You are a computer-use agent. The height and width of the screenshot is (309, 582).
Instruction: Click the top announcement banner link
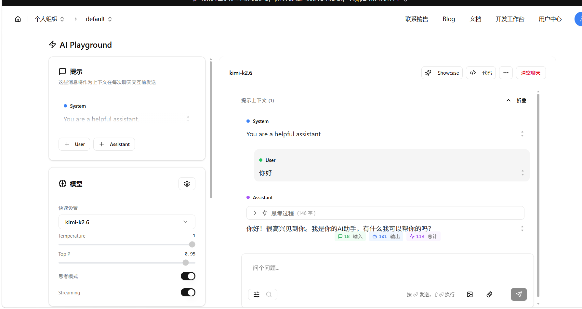click(380, 1)
